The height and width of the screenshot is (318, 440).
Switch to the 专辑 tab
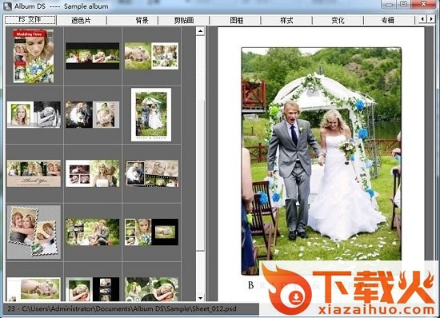pyautogui.click(x=389, y=20)
